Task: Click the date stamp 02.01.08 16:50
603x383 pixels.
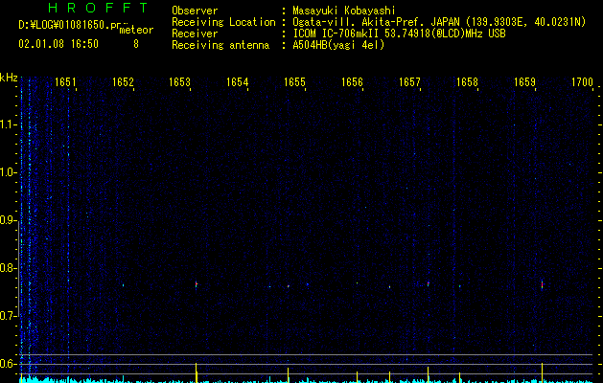Action: coord(58,44)
